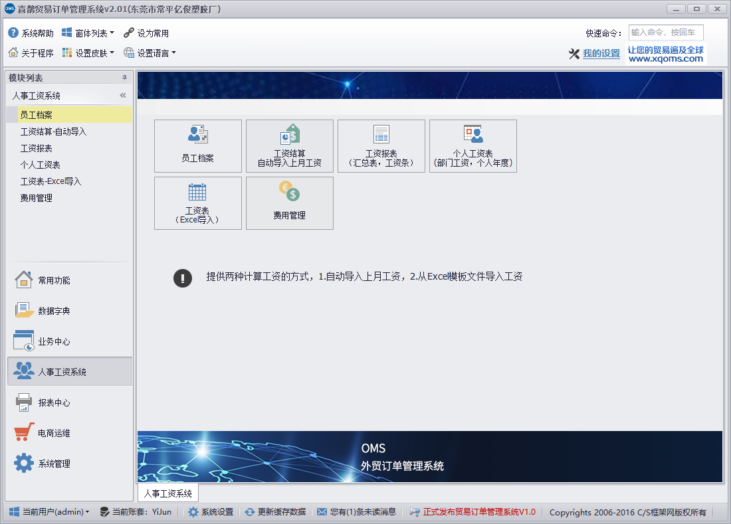Go to 业务中心 in the sidebar
Image resolution: width=731 pixels, height=524 pixels.
tap(70, 341)
